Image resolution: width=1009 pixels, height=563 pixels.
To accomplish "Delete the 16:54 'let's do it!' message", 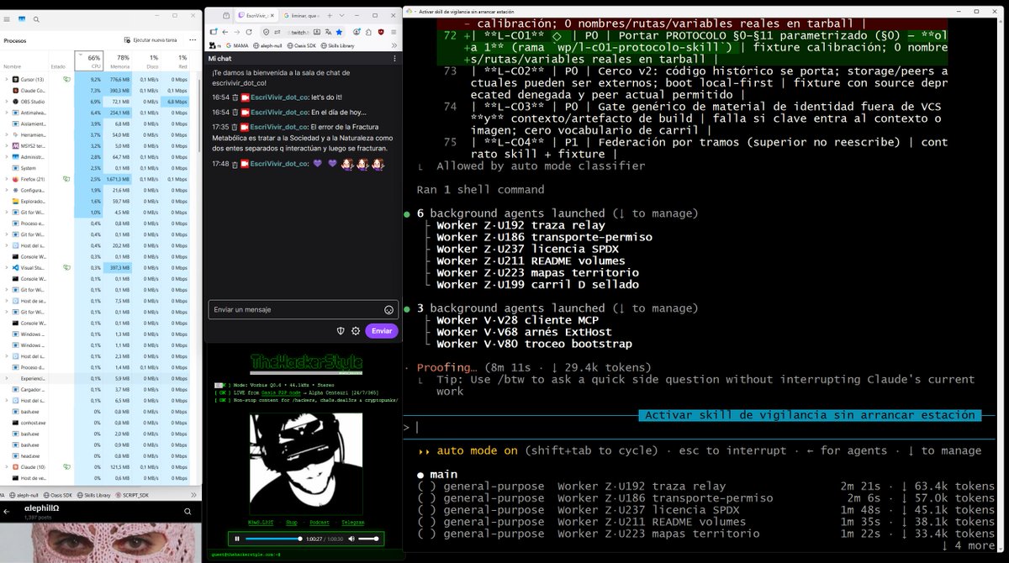I will pos(236,98).
